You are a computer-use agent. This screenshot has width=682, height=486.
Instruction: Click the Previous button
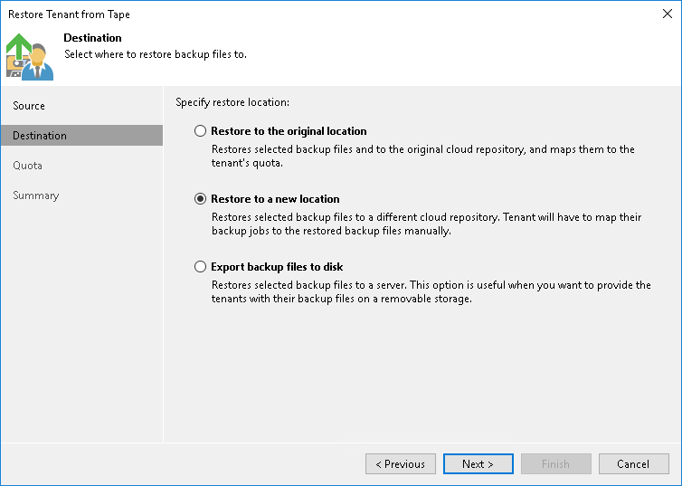[x=400, y=463]
